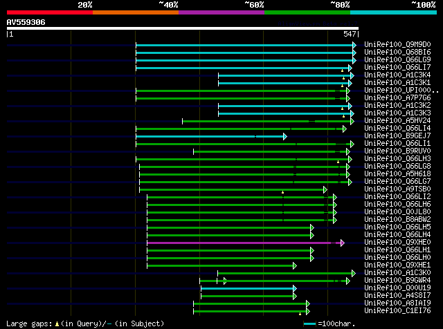The width and height of the screenshot is (443, 329).
Task: Select the cyan ~100% identity legend segment
Action: (x=394, y=12)
